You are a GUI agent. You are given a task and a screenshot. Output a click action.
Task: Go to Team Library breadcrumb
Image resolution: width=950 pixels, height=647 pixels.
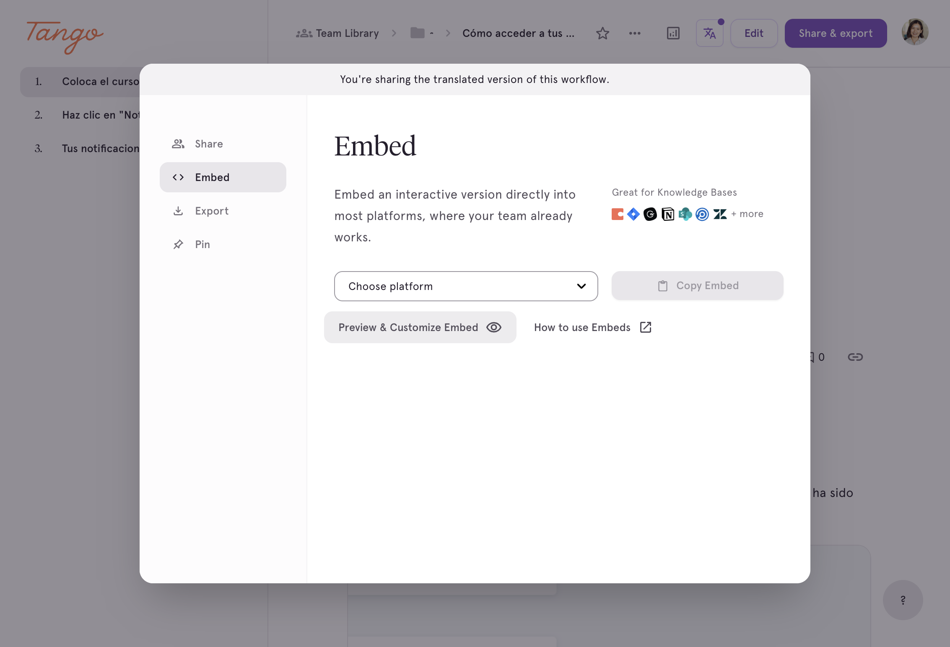(x=337, y=33)
